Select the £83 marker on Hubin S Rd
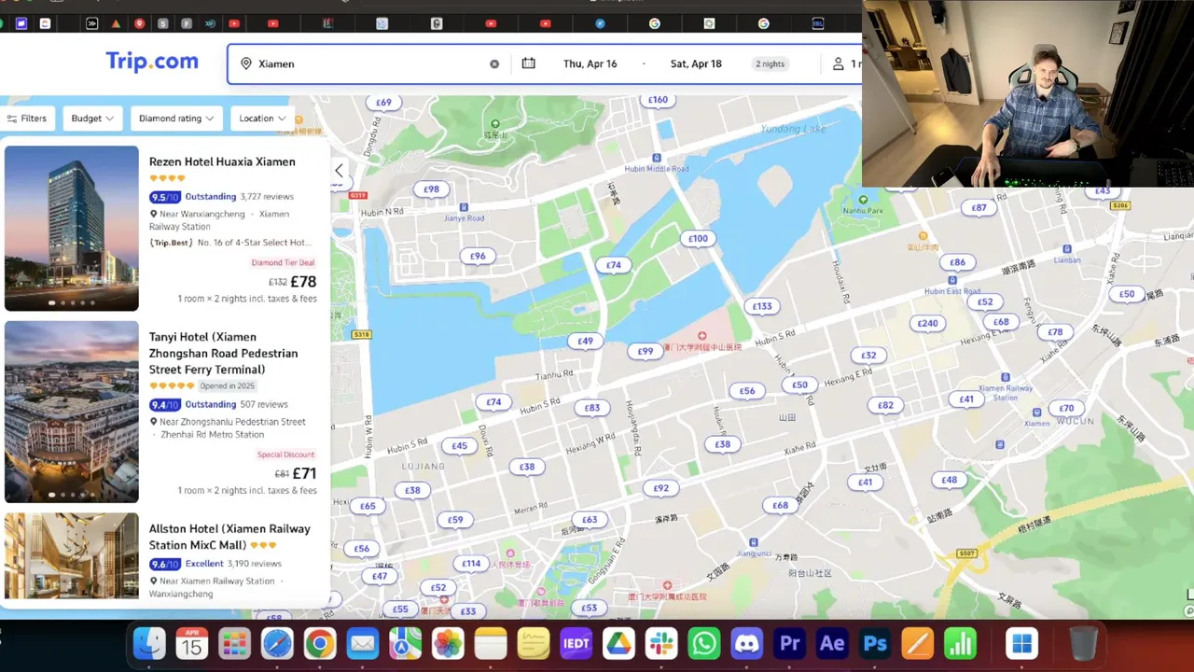The height and width of the screenshot is (672, 1194). [x=592, y=408]
